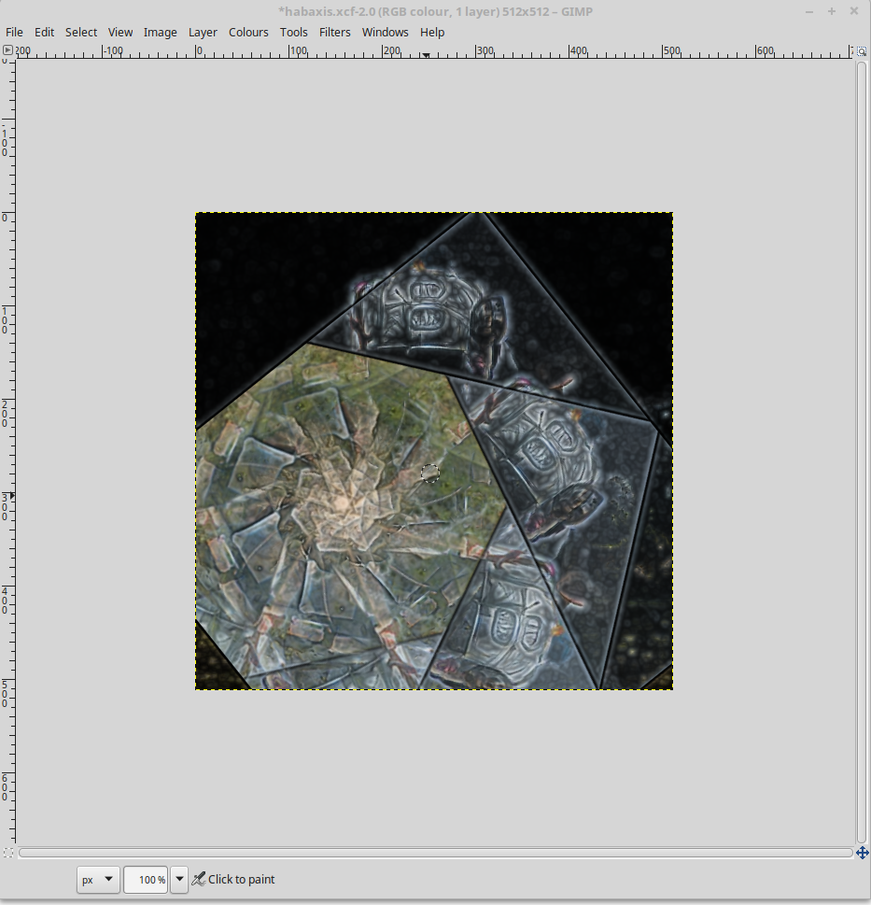871x905 pixels.
Task: Click the paintbrush icon in status bar
Action: click(198, 879)
